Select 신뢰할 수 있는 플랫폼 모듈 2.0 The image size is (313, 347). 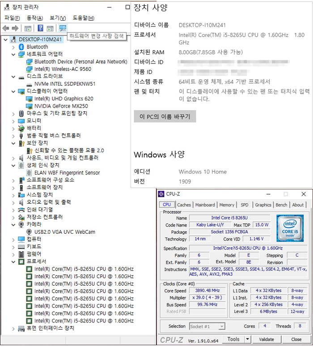click(69, 150)
